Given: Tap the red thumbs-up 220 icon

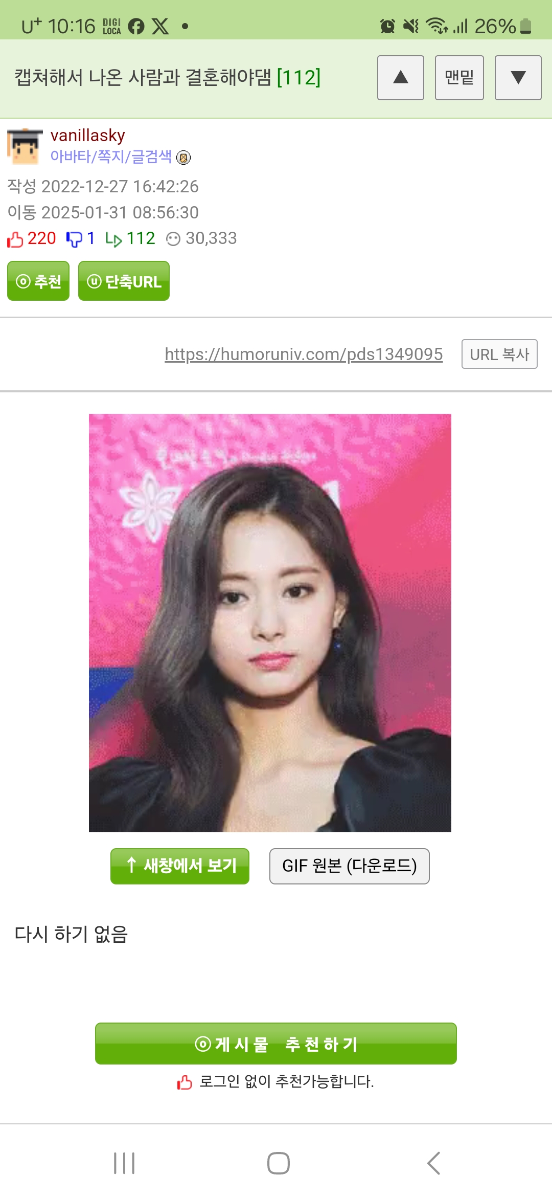Looking at the screenshot, I should coord(15,239).
